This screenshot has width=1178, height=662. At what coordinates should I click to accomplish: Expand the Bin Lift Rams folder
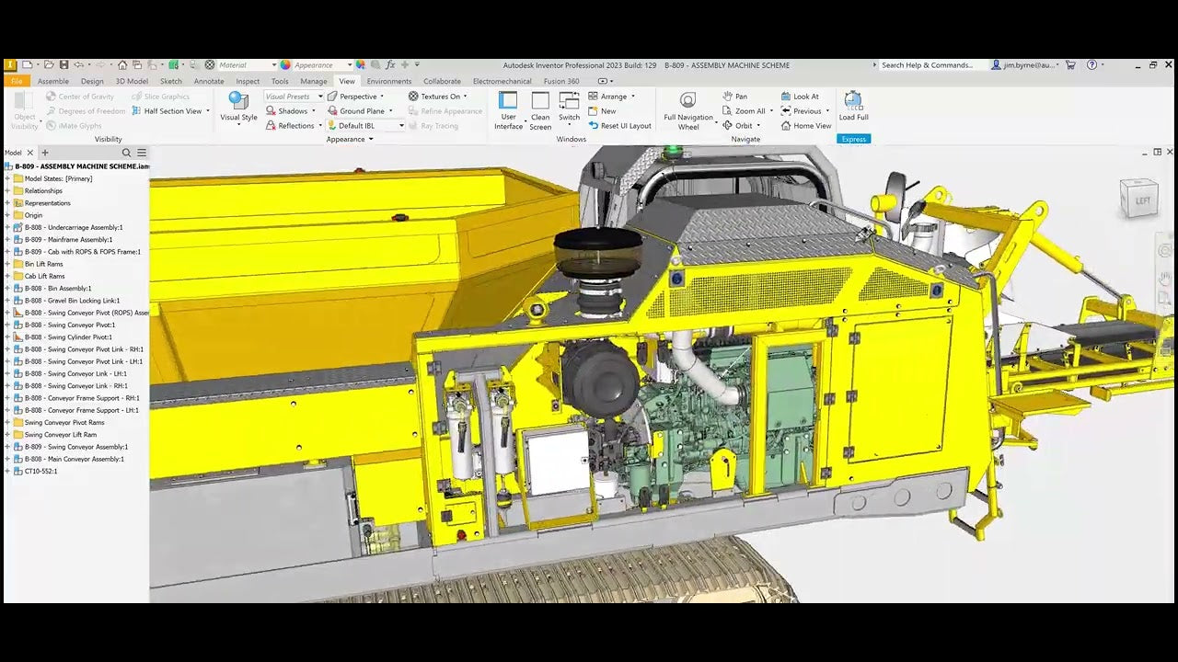point(7,264)
